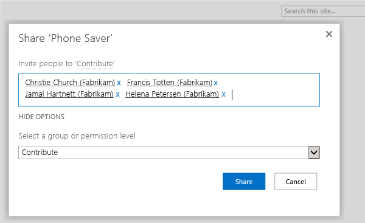Click the 'Select a group or permission level' label
This screenshot has width=365, height=223.
tap(77, 136)
